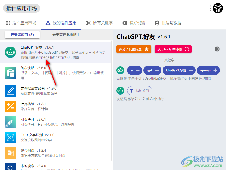
Task: Click the plus on the gpt keyword
Action: [157, 70]
